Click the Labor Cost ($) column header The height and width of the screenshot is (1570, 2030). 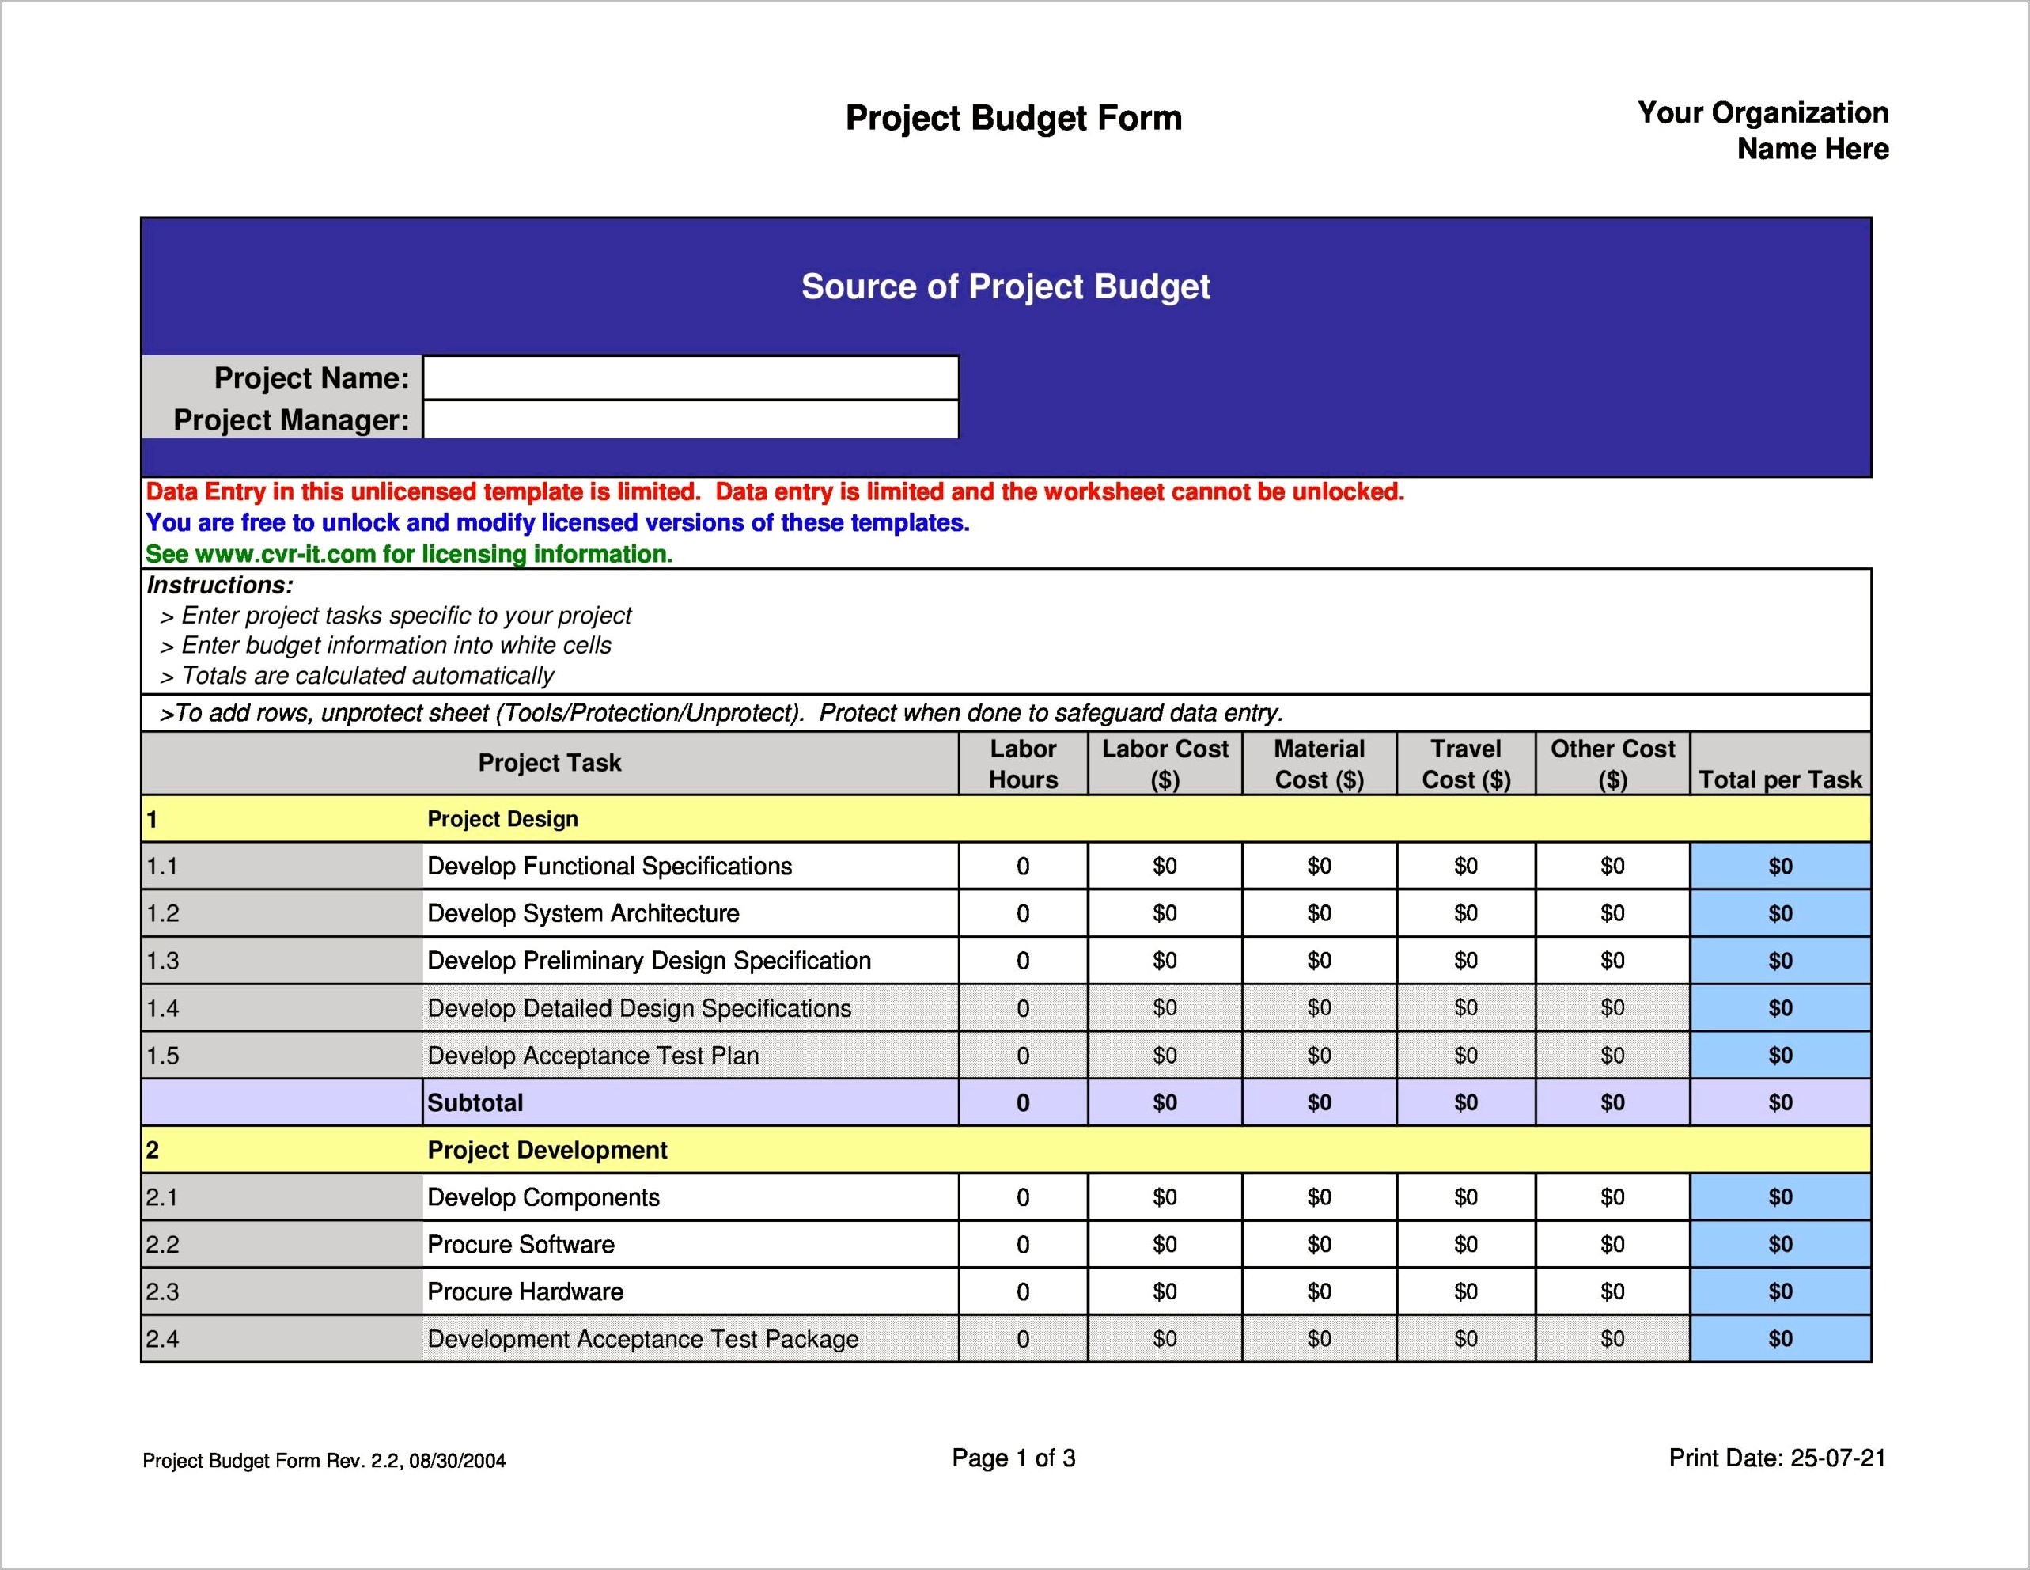pyautogui.click(x=1165, y=763)
